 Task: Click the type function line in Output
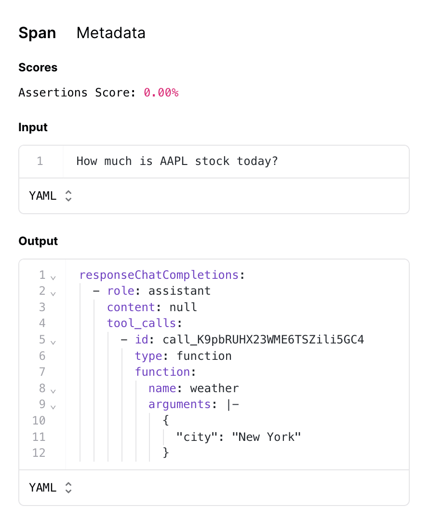[x=183, y=356]
